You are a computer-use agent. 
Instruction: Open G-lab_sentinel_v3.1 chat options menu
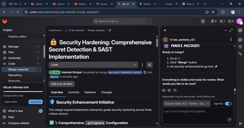(x=231, y=40)
